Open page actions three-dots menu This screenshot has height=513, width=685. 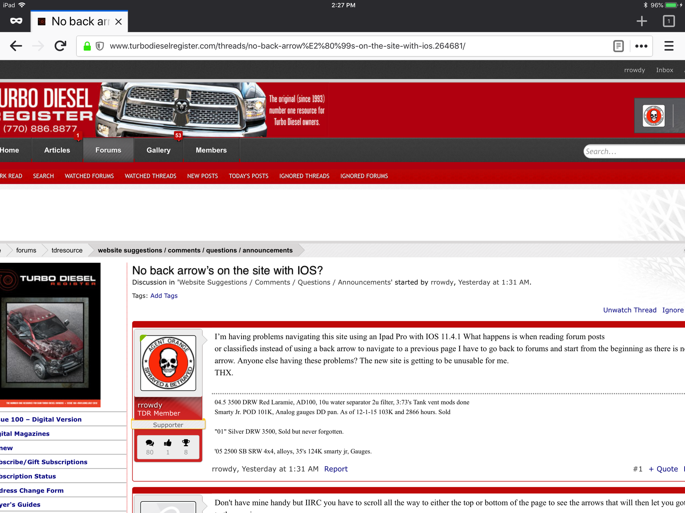[641, 46]
